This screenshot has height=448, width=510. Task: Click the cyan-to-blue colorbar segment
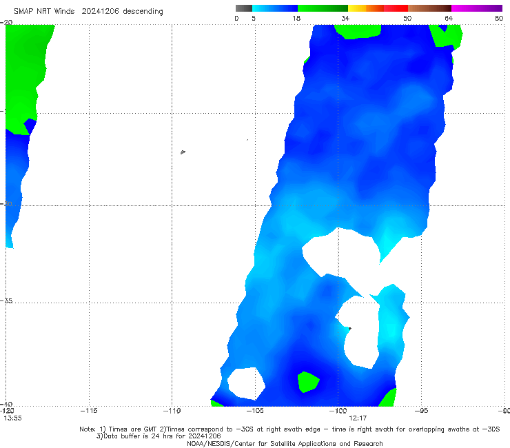pyautogui.click(x=275, y=8)
